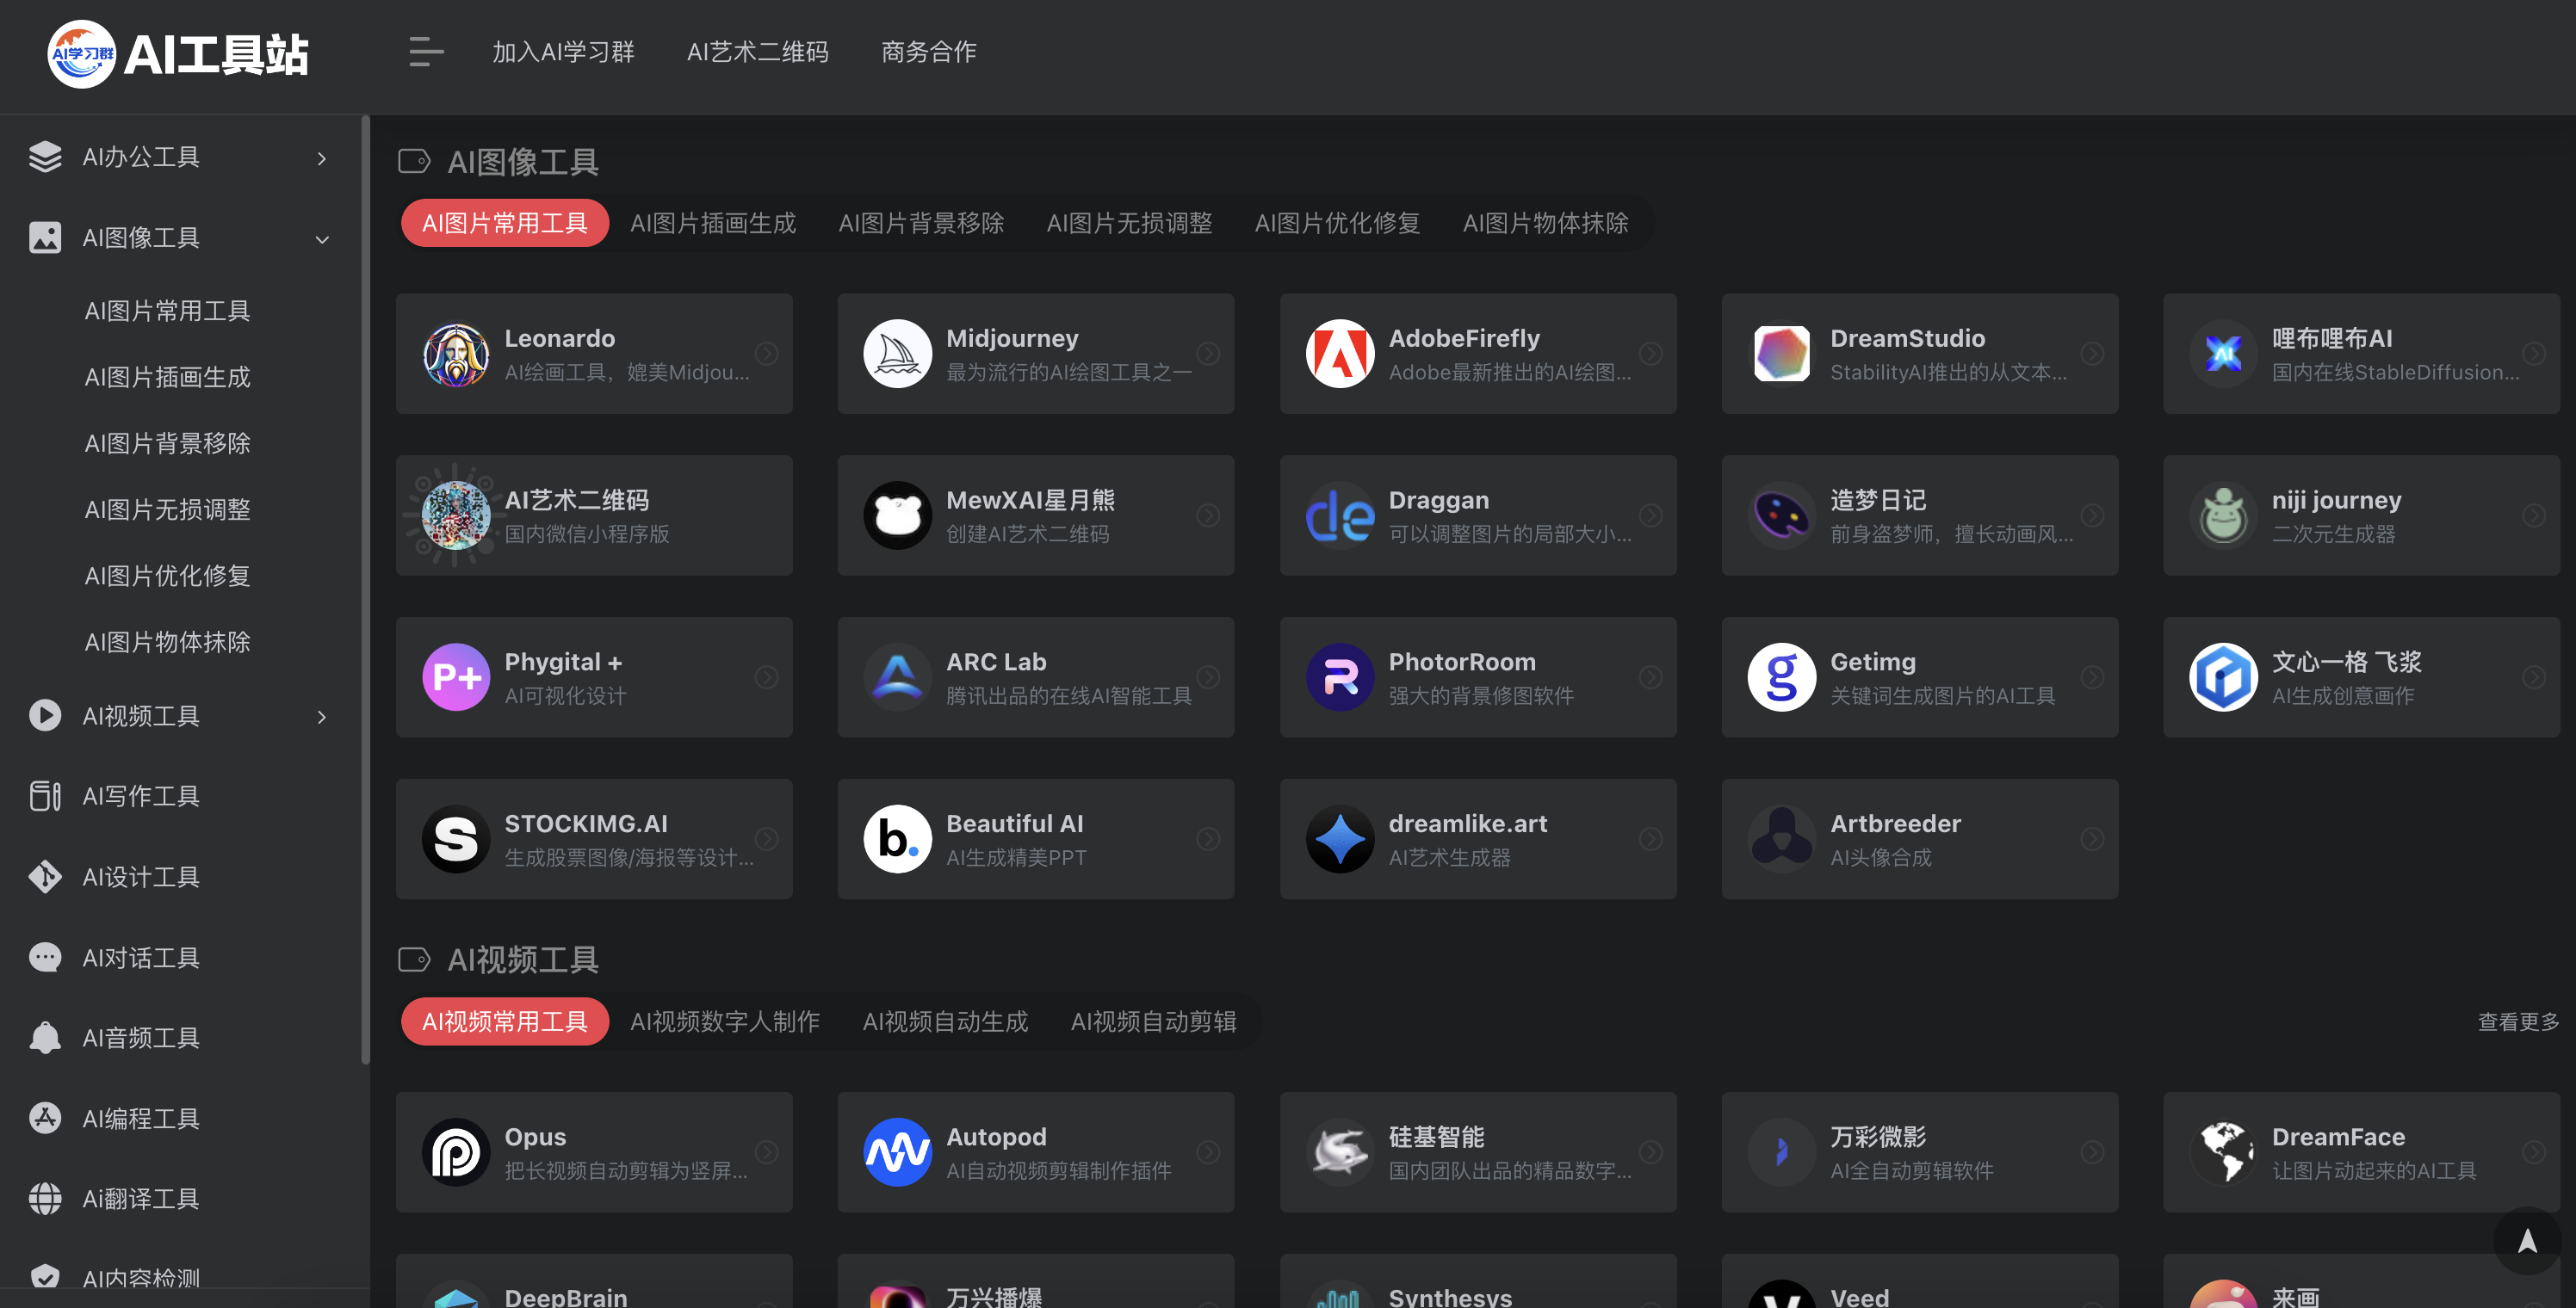Click the AdobeFirefly logo
2576x1308 pixels.
(1339, 353)
